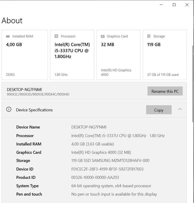The width and height of the screenshot is (194, 203).
Task: Maximize the About window
Action: coord(174,5)
